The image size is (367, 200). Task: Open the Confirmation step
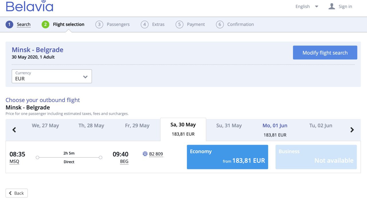tap(241, 24)
